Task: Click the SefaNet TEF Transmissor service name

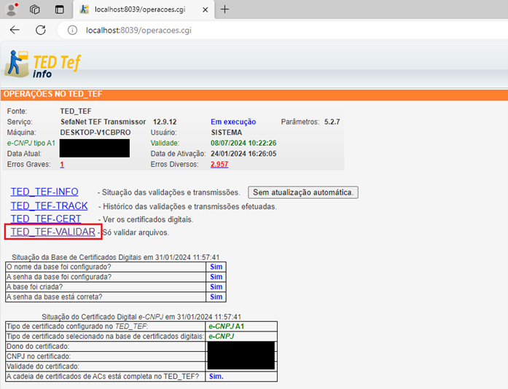Action: (103, 122)
